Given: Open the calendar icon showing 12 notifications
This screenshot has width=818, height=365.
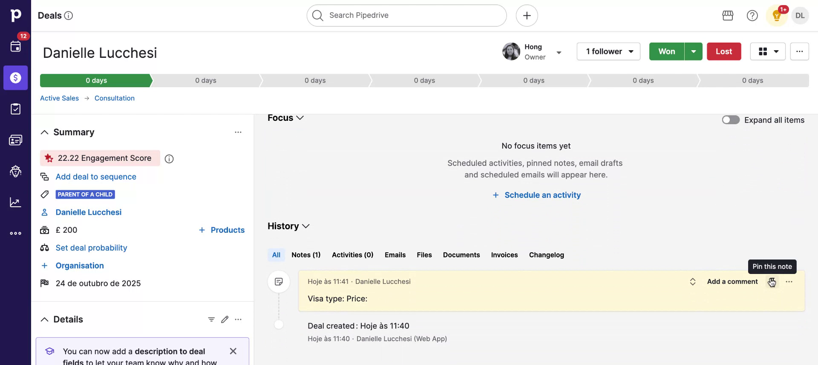Looking at the screenshot, I should pos(15,46).
